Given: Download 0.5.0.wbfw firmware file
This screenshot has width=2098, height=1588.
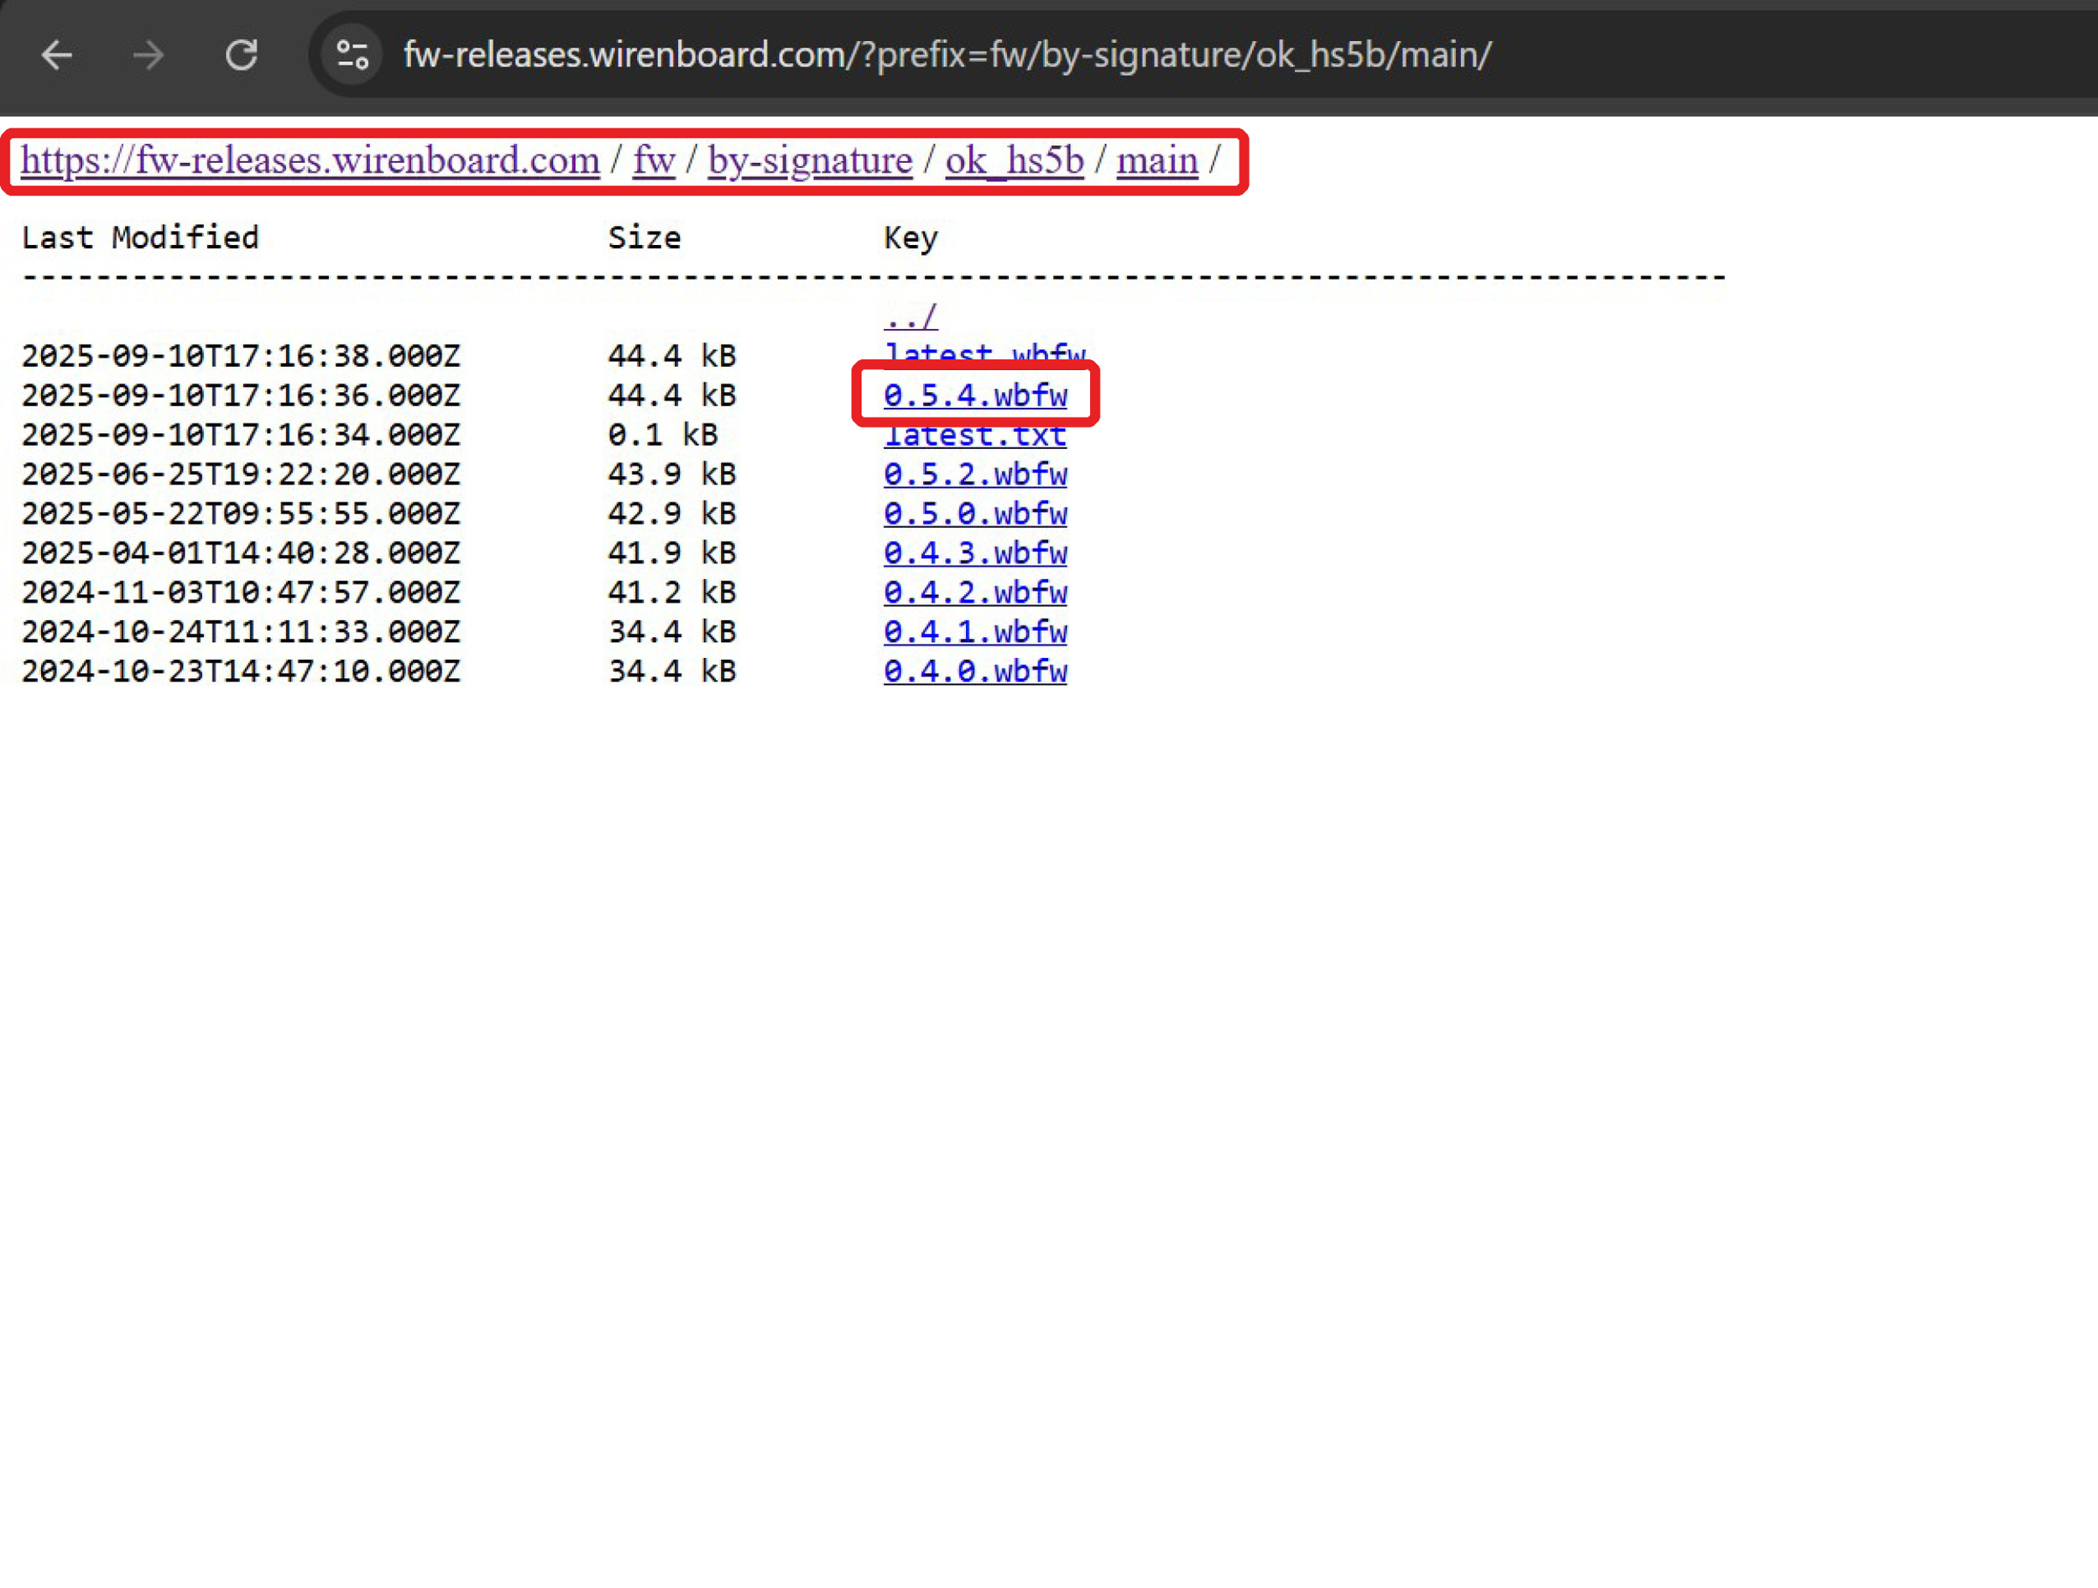Looking at the screenshot, I should coord(975,513).
